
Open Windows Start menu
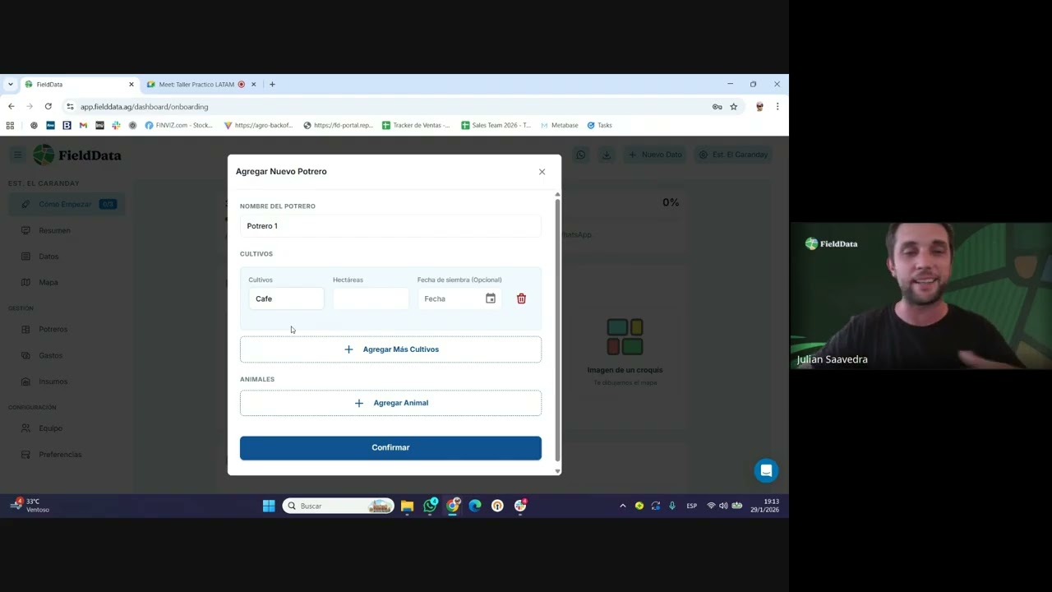(269, 506)
